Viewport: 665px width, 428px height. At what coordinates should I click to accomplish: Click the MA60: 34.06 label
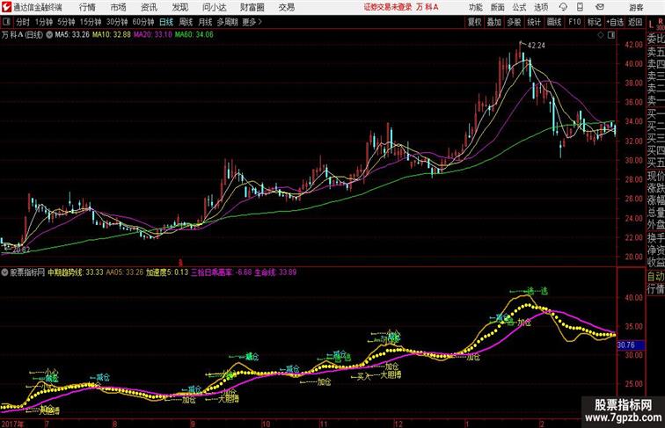pyautogui.click(x=194, y=35)
